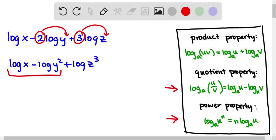Click "log y²" in second line

tap(50, 65)
